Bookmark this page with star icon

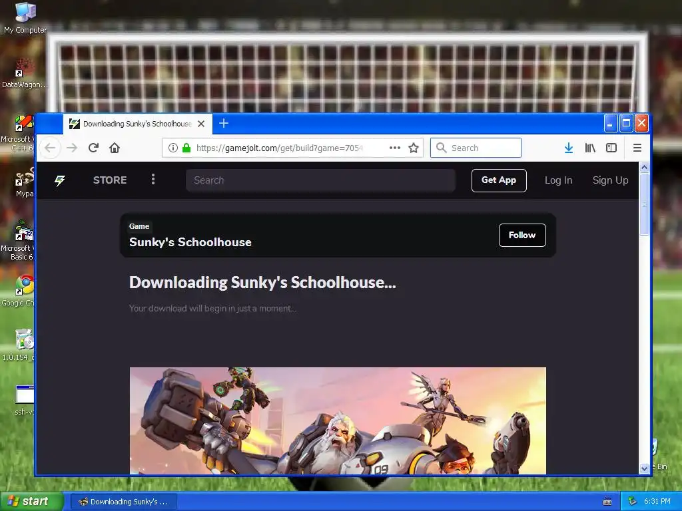click(x=414, y=148)
